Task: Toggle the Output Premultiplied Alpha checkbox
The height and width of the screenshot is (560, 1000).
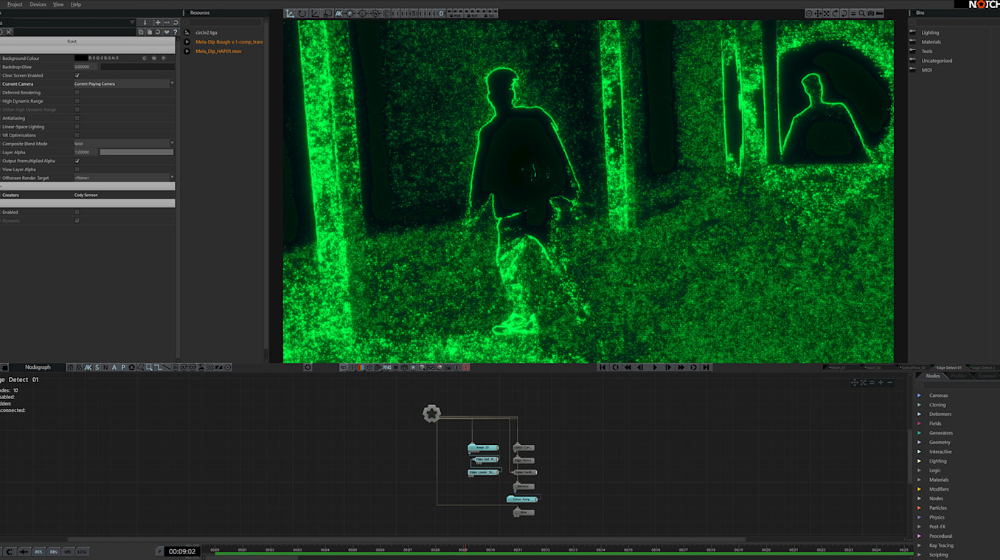Action: point(77,161)
